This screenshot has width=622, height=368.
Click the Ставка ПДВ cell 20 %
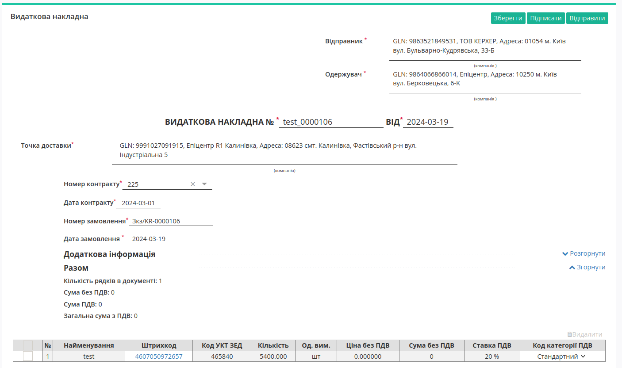pos(492,356)
